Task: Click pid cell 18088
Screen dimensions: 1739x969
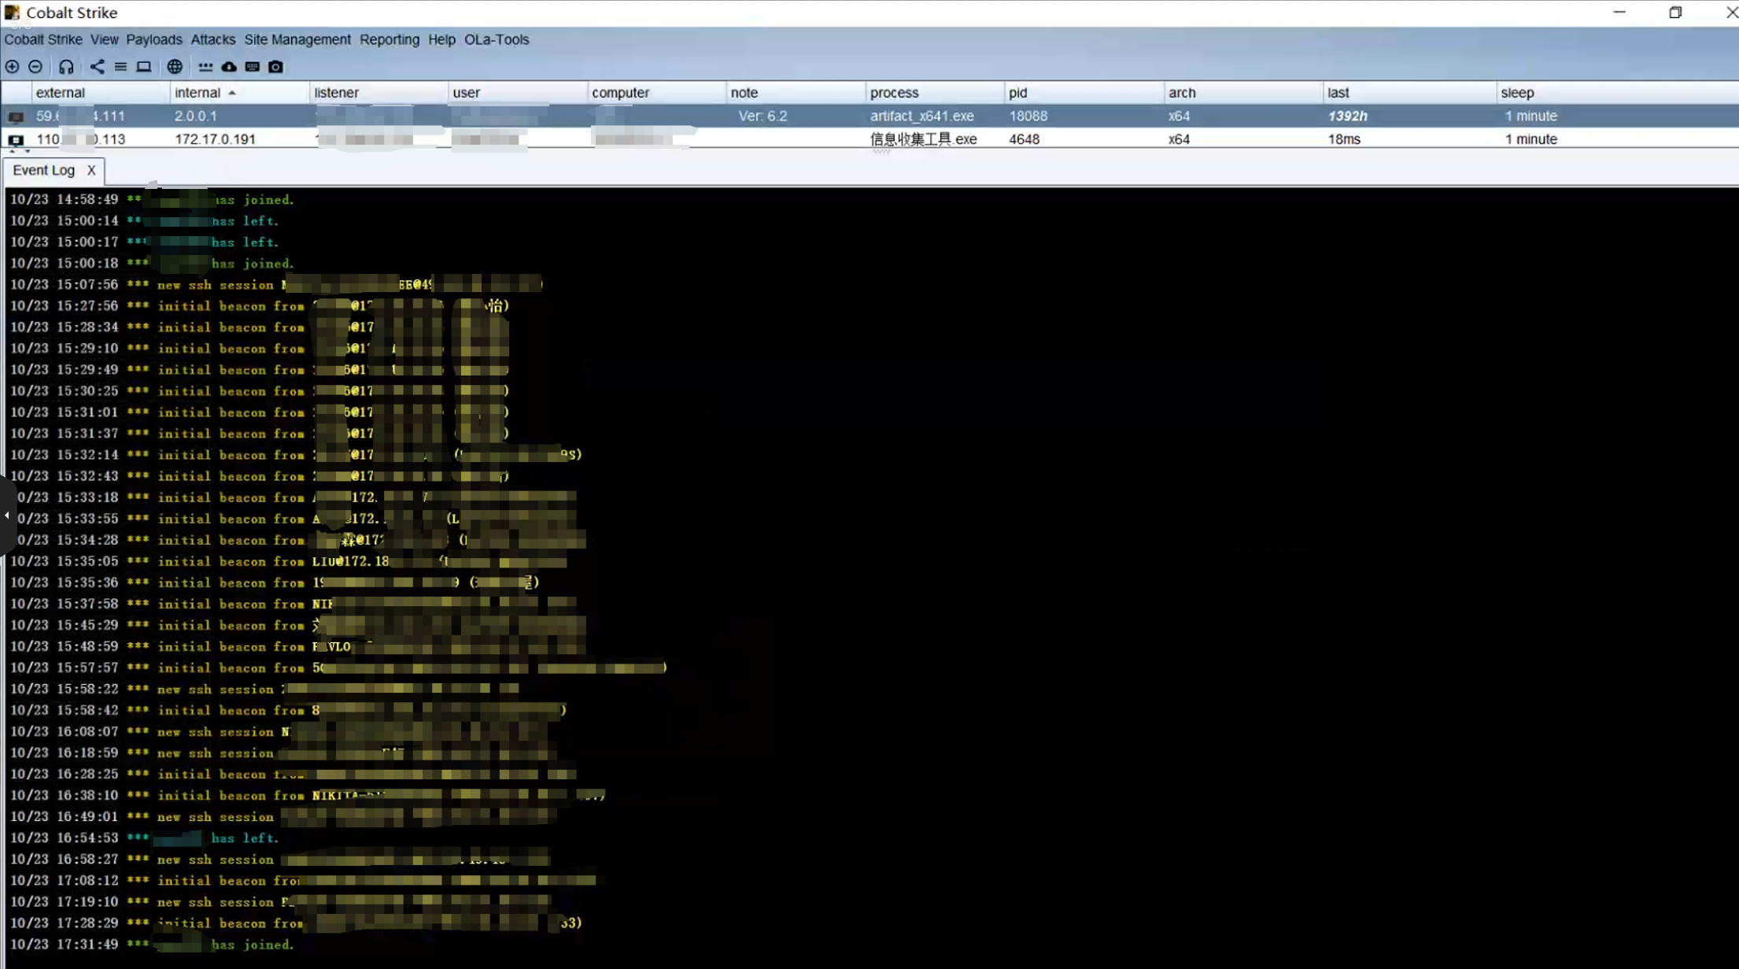Action: pyautogui.click(x=1028, y=116)
